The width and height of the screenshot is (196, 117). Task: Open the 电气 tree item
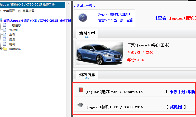click(x=12, y=44)
